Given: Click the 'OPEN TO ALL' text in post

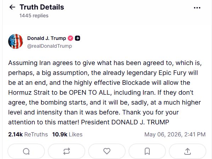Looking at the screenshot, I should click(x=90, y=93).
